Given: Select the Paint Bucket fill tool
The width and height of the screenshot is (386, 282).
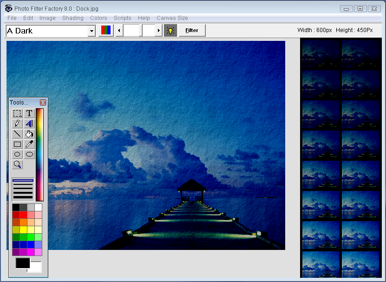Looking at the screenshot, I should tap(29, 134).
